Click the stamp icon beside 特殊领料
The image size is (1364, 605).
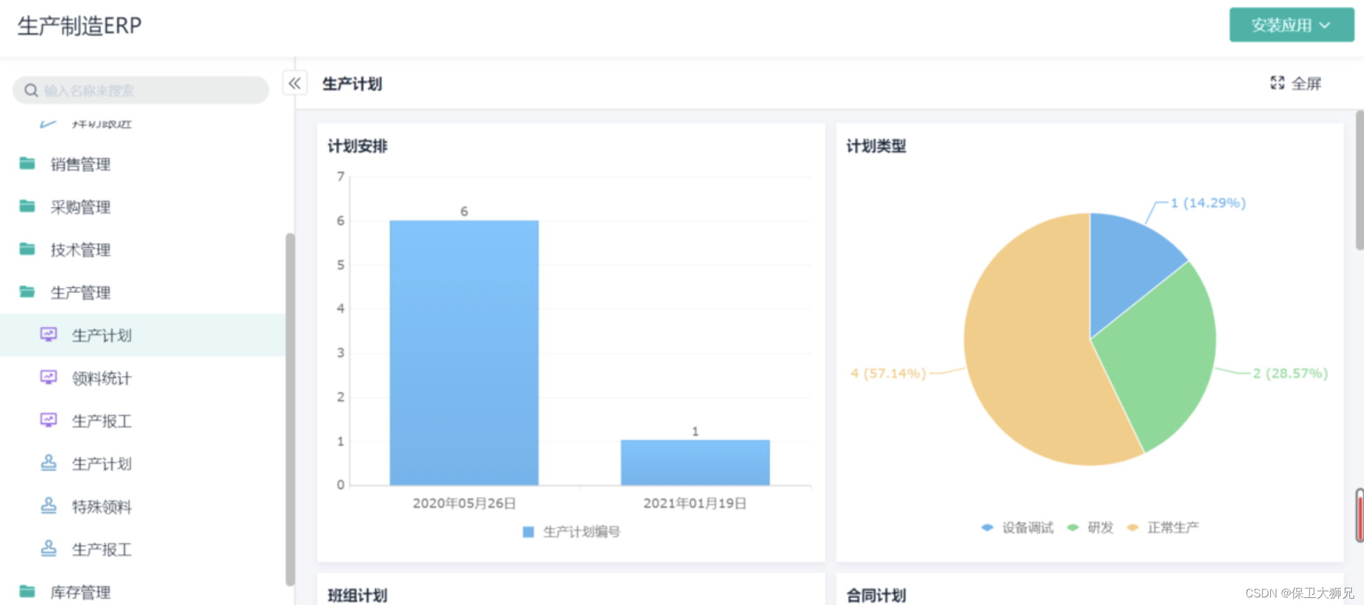pos(49,505)
